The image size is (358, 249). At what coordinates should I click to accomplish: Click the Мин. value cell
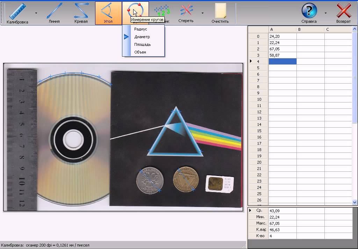282,217
